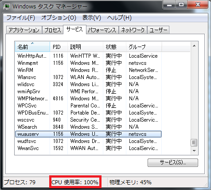The image size is (211, 190).
Task: Switch to the ユーザー tab
Action: coord(158,30)
